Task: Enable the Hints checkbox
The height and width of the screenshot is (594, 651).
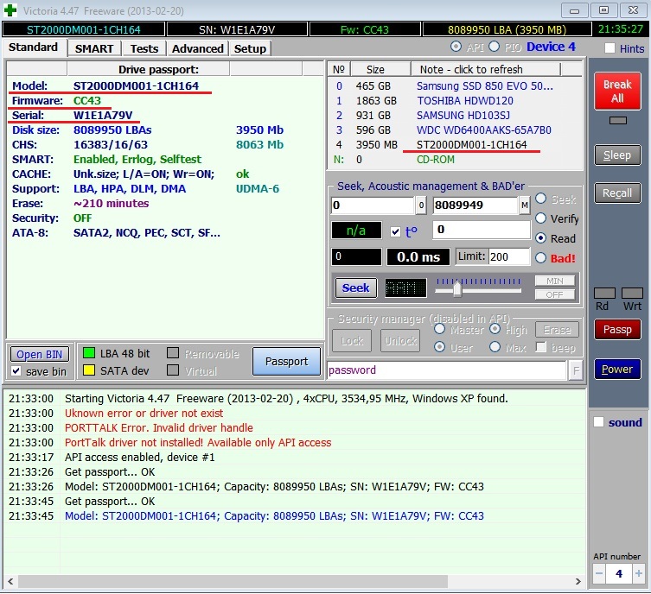Action: 610,48
